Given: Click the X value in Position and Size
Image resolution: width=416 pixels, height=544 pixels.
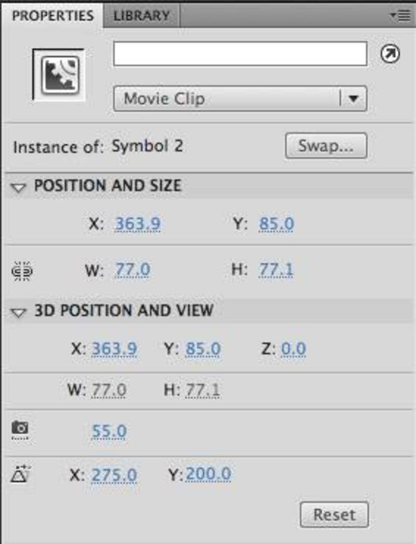Looking at the screenshot, I should (137, 224).
